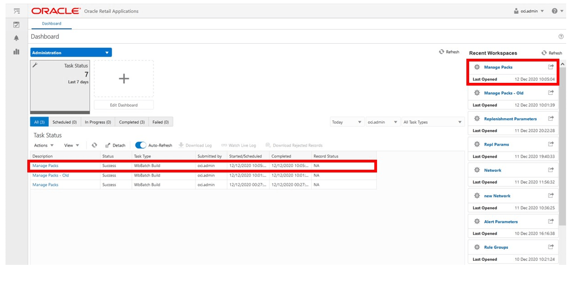Screen dimensions: 574x286
Task: Click the Download Log button
Action: click(x=195, y=145)
